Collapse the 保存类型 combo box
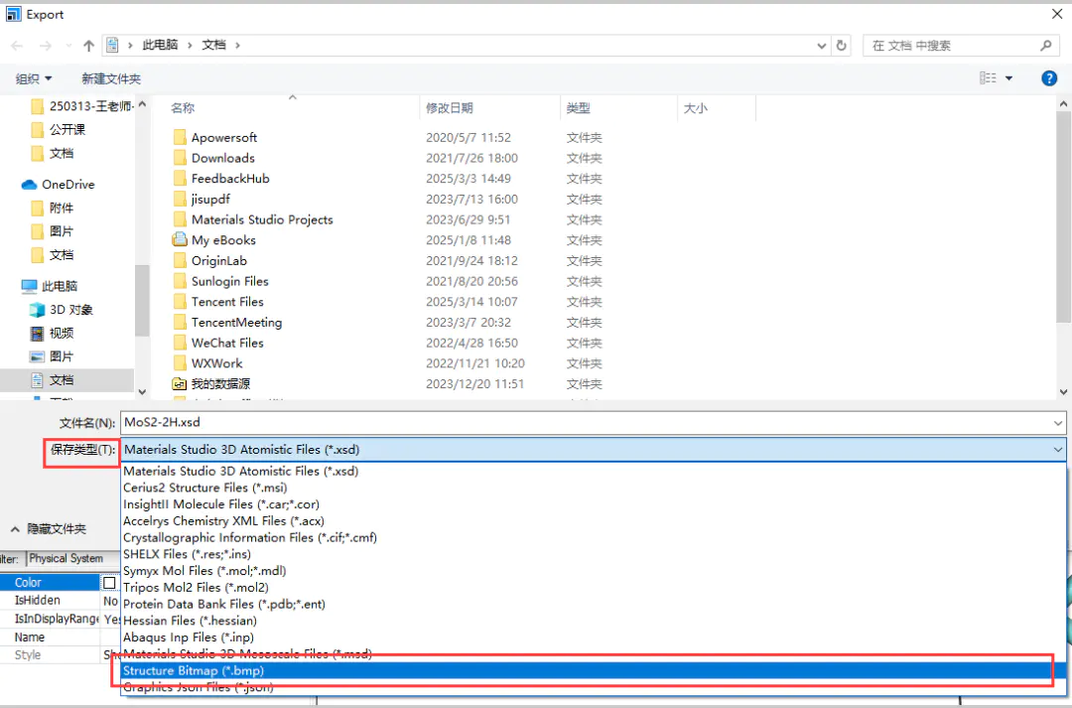Image resolution: width=1072 pixels, height=708 pixels. pyautogui.click(x=1058, y=450)
